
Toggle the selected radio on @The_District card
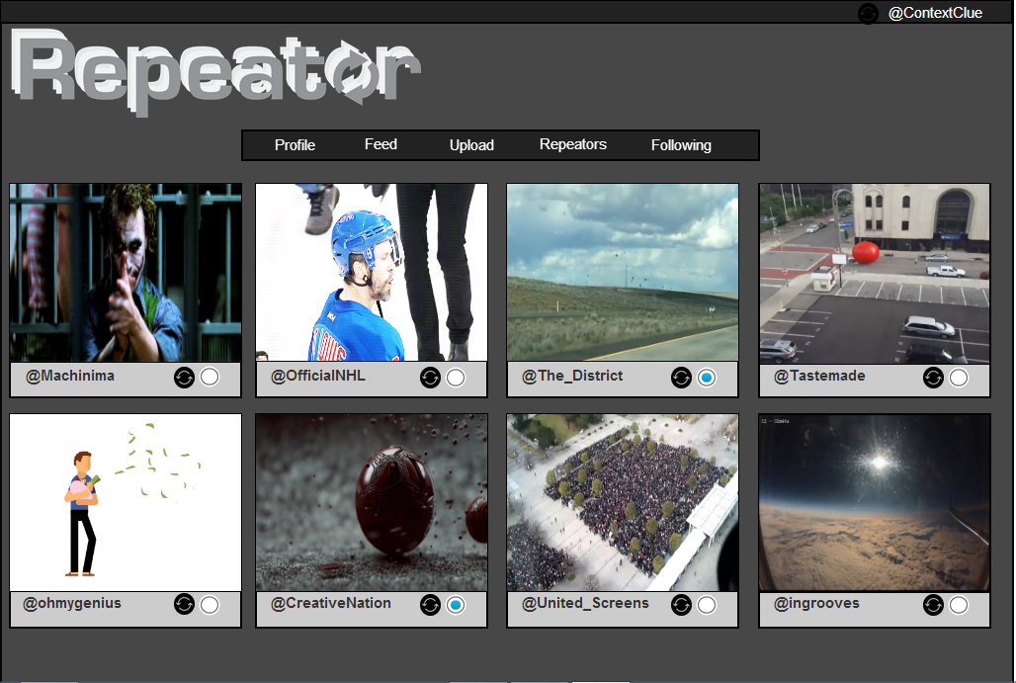tap(707, 378)
